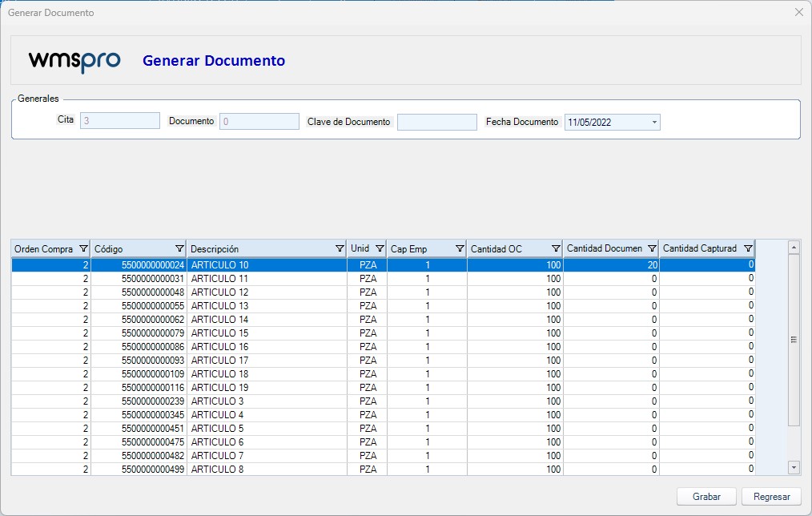
Task: Click PZA unit cell of ARTICULO 10
Action: coord(367,264)
